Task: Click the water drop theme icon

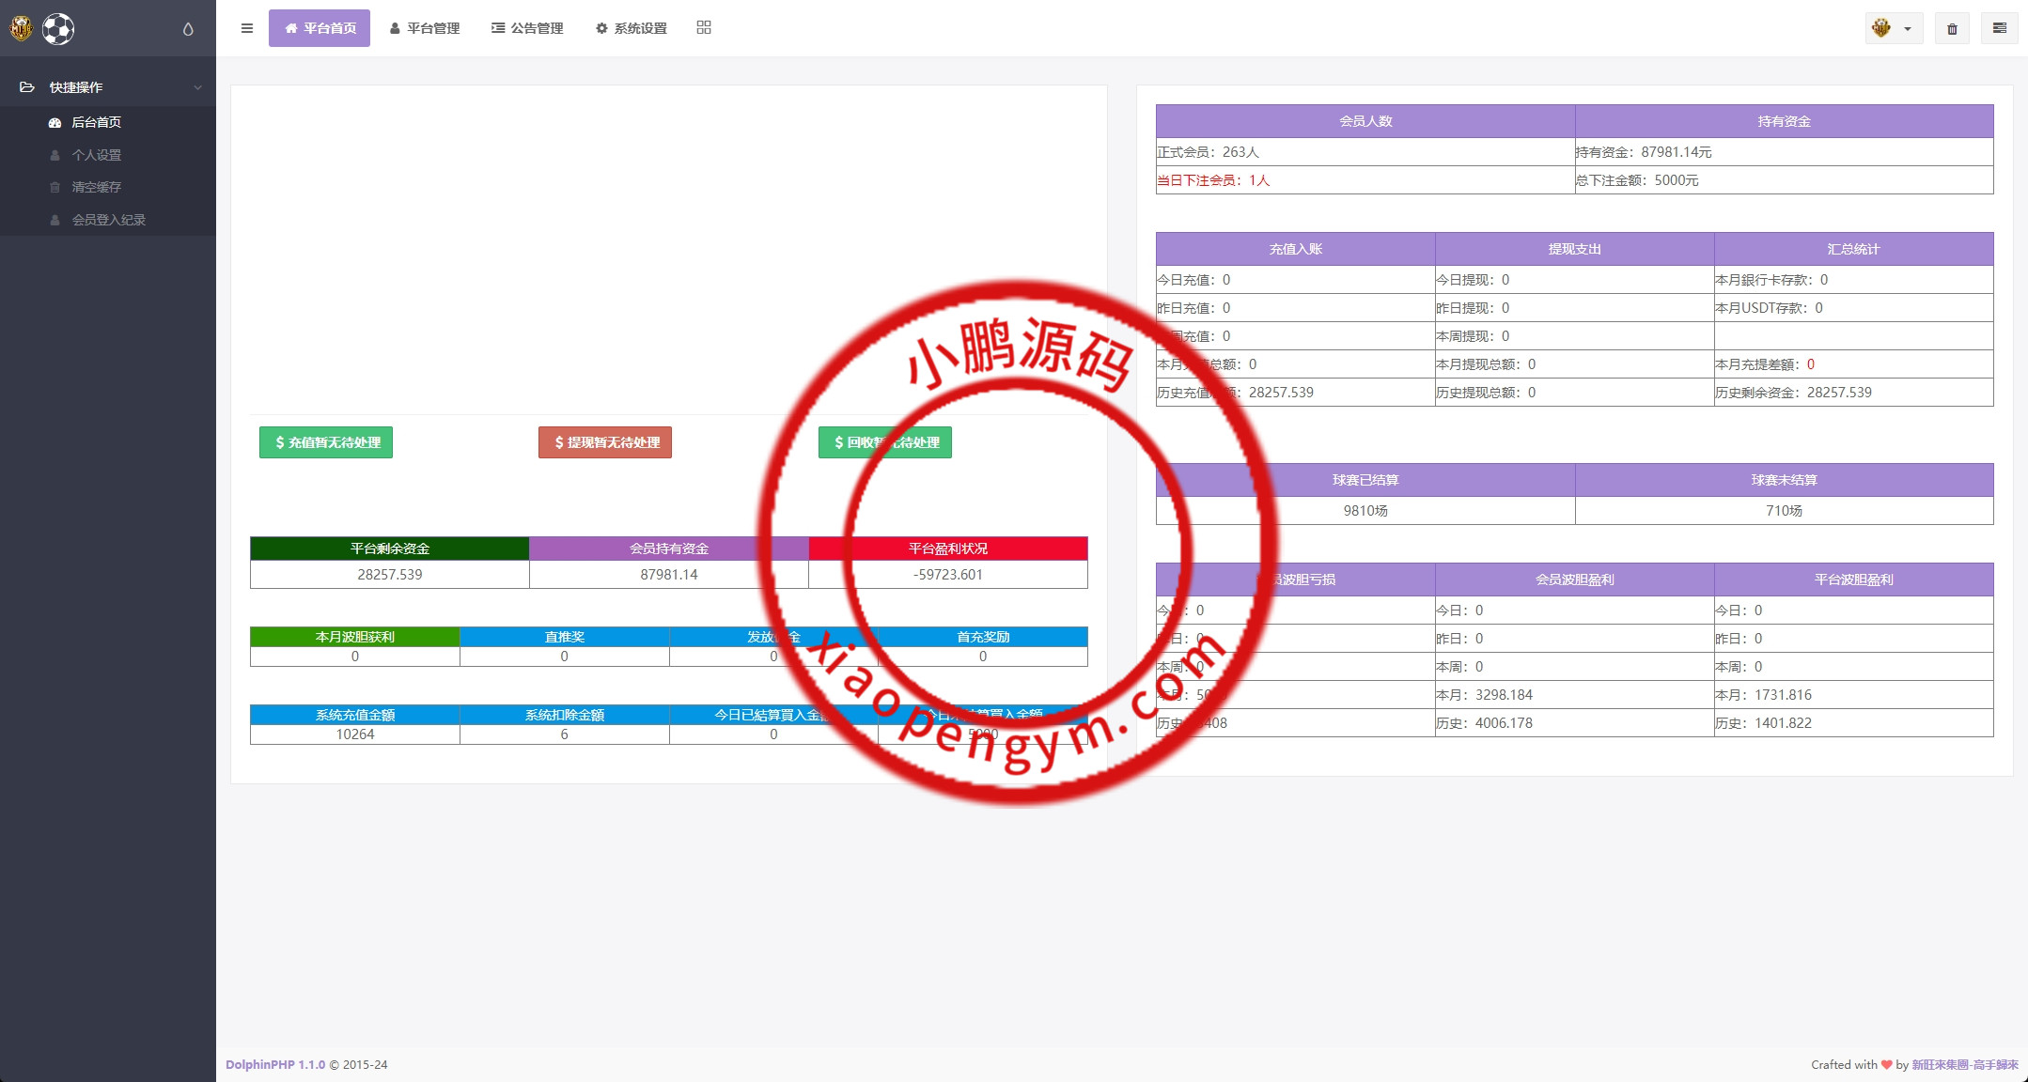Action: [188, 29]
